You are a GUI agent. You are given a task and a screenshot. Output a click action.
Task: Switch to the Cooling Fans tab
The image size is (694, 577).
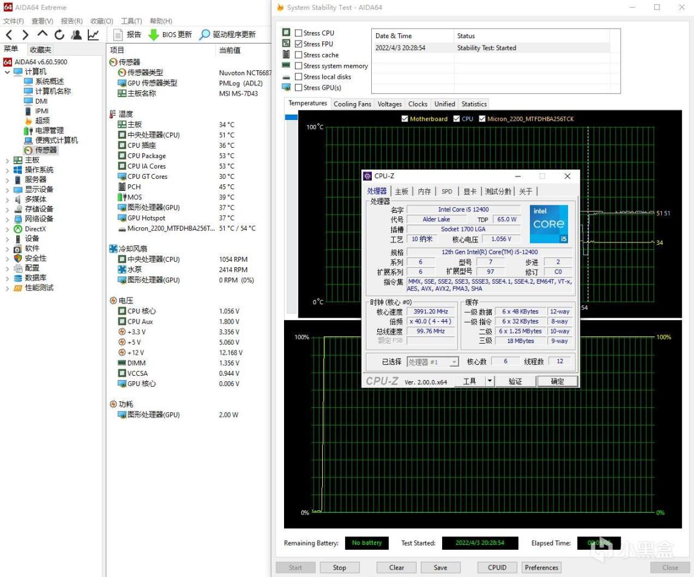click(352, 104)
